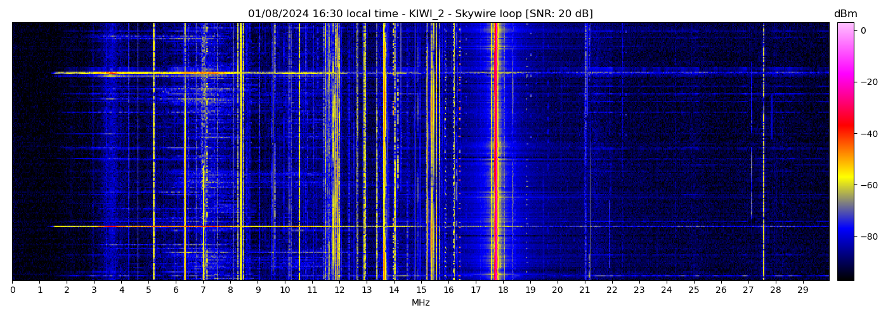Click the 21 tick label on MHz axis

pos(585,290)
